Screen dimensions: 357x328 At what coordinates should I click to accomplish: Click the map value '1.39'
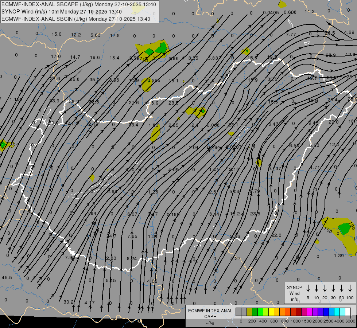(x=339, y=255)
